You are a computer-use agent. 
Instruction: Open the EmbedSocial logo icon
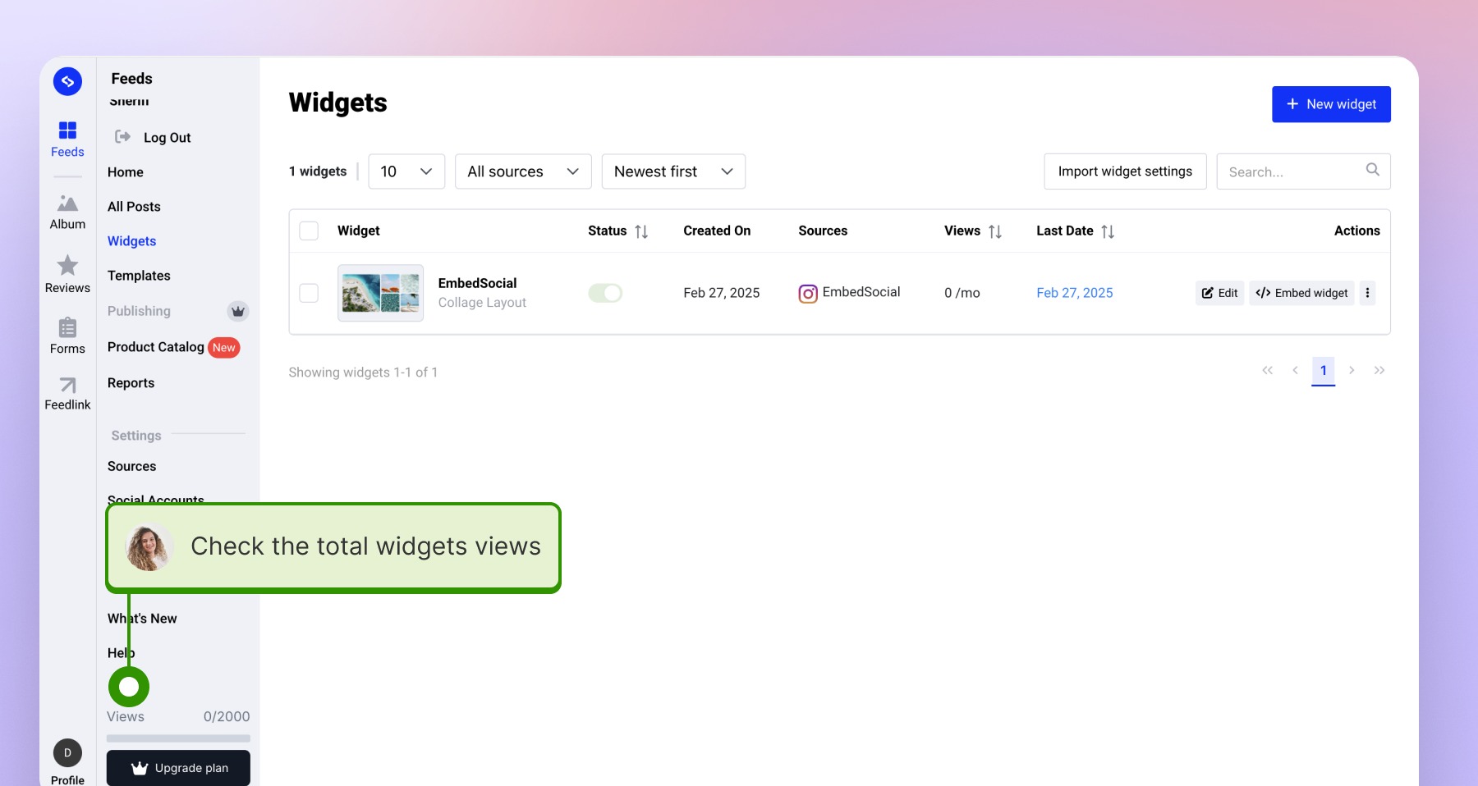(x=67, y=81)
